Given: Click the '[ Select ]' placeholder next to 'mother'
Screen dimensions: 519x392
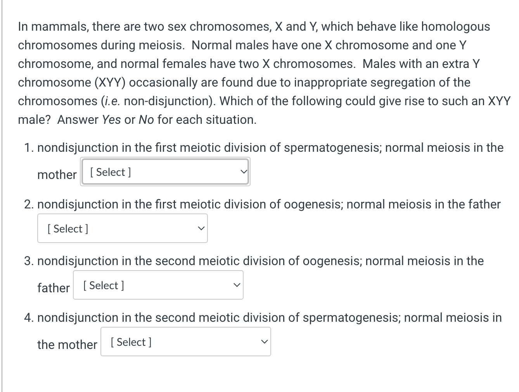Looking at the screenshot, I should [111, 172].
